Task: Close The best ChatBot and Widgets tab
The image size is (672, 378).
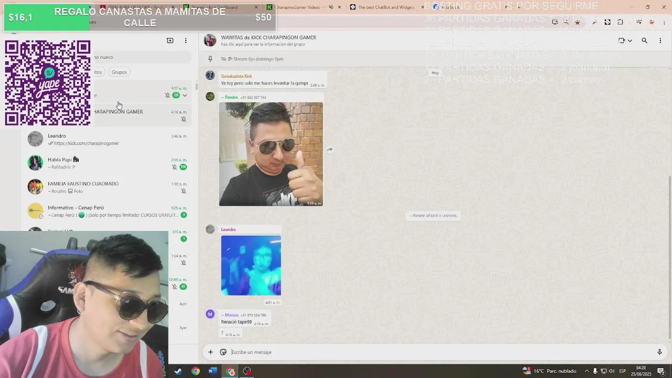Action: point(423,7)
